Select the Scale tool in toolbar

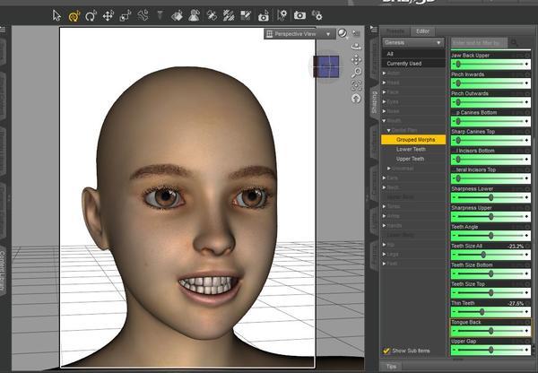[126, 15]
